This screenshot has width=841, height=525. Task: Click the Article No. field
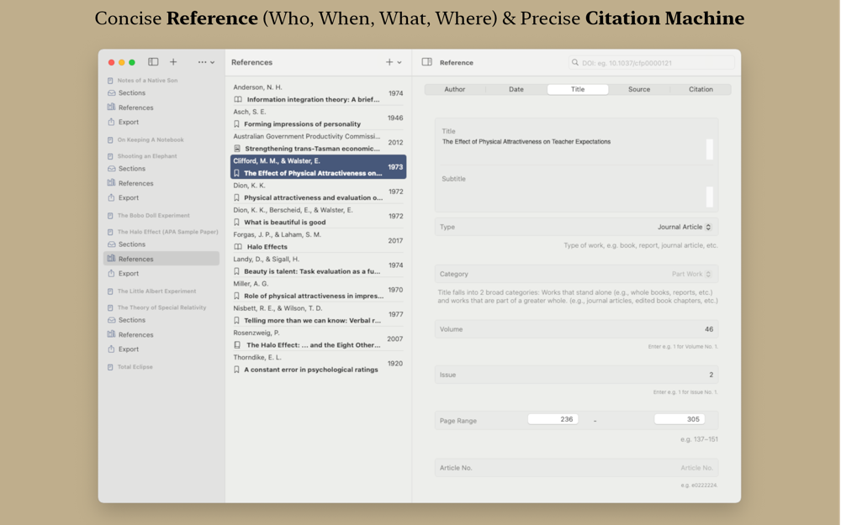pyautogui.click(x=577, y=468)
